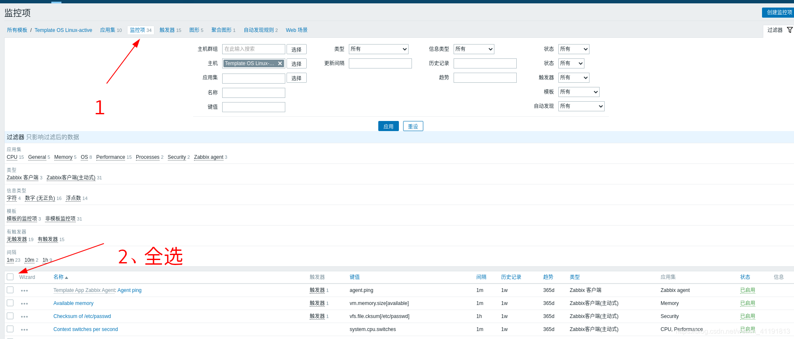Tick the select-all checkbox in table header

[10, 277]
